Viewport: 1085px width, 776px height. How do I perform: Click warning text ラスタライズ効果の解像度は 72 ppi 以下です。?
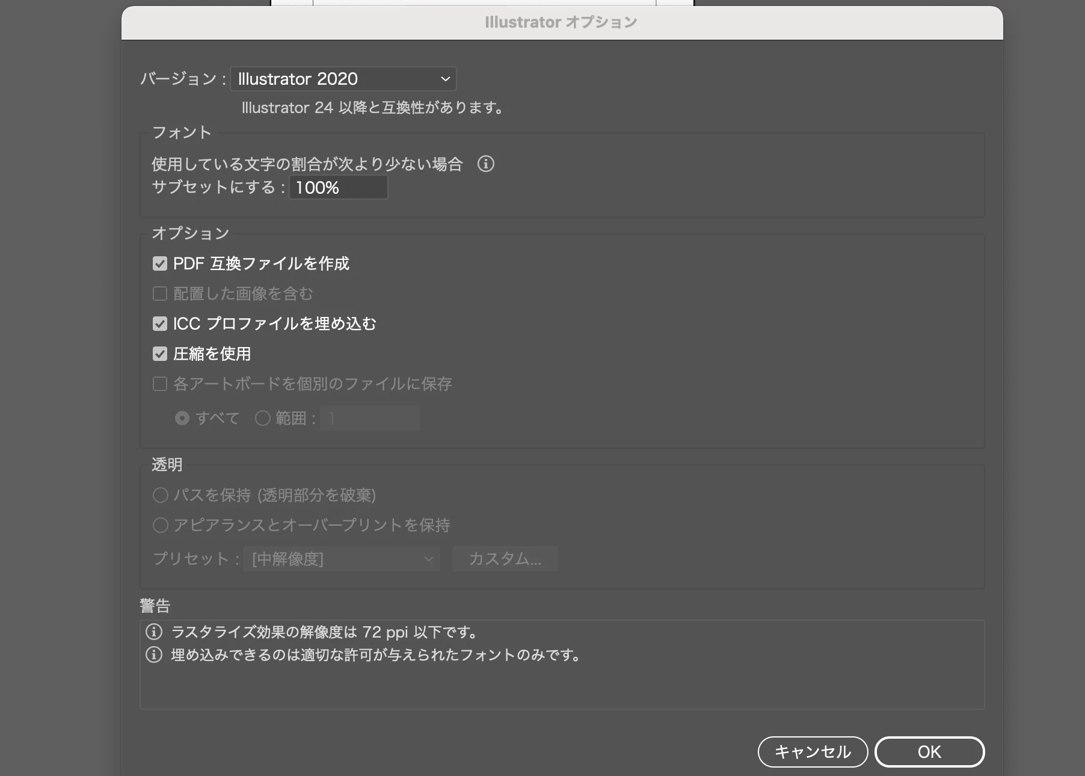coord(325,632)
